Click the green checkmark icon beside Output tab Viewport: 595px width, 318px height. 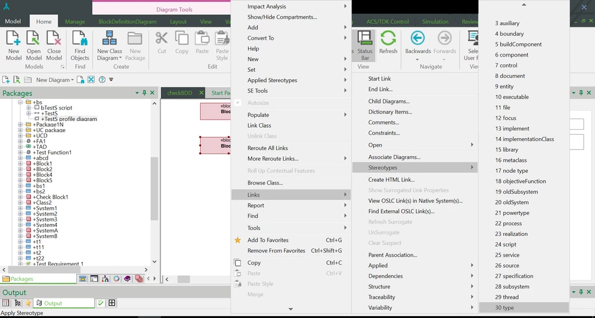tap(101, 303)
